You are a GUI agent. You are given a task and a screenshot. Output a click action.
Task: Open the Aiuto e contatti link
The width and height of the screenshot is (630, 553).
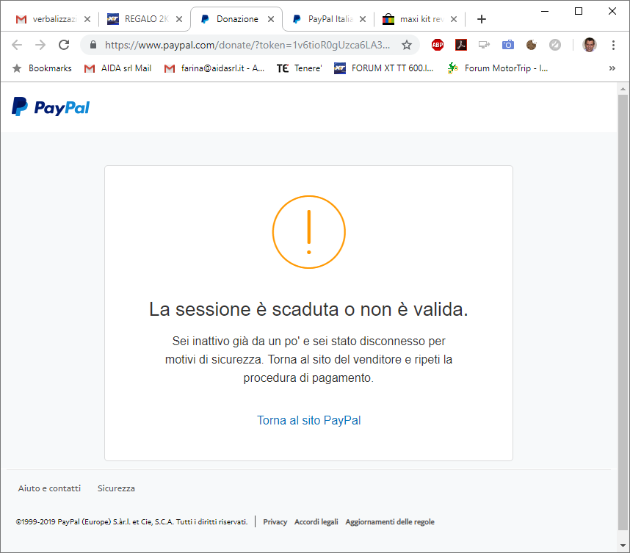click(49, 488)
